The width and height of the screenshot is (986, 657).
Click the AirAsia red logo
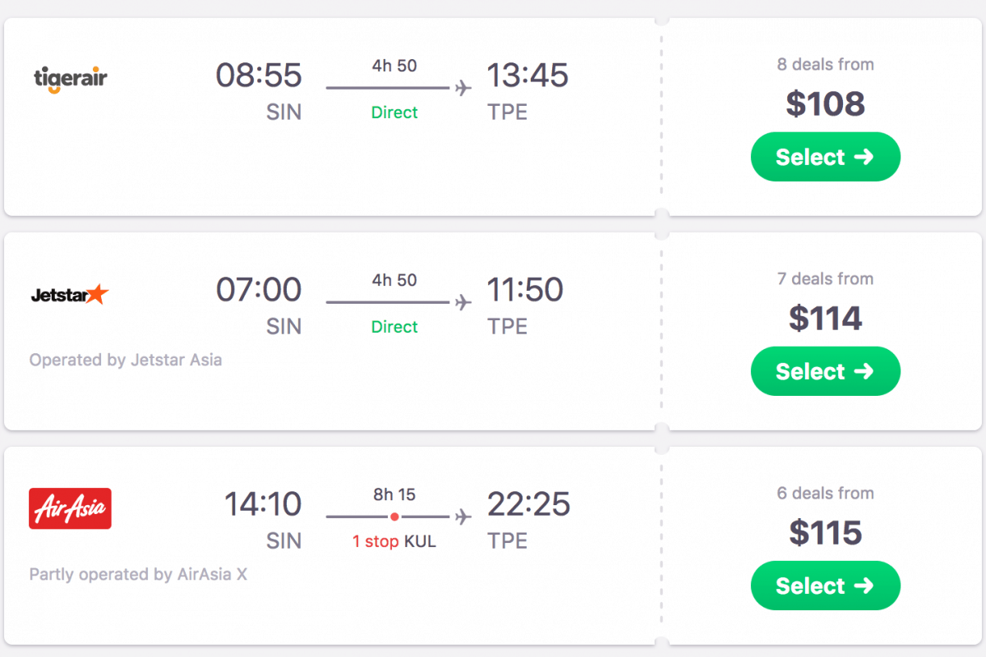70,508
